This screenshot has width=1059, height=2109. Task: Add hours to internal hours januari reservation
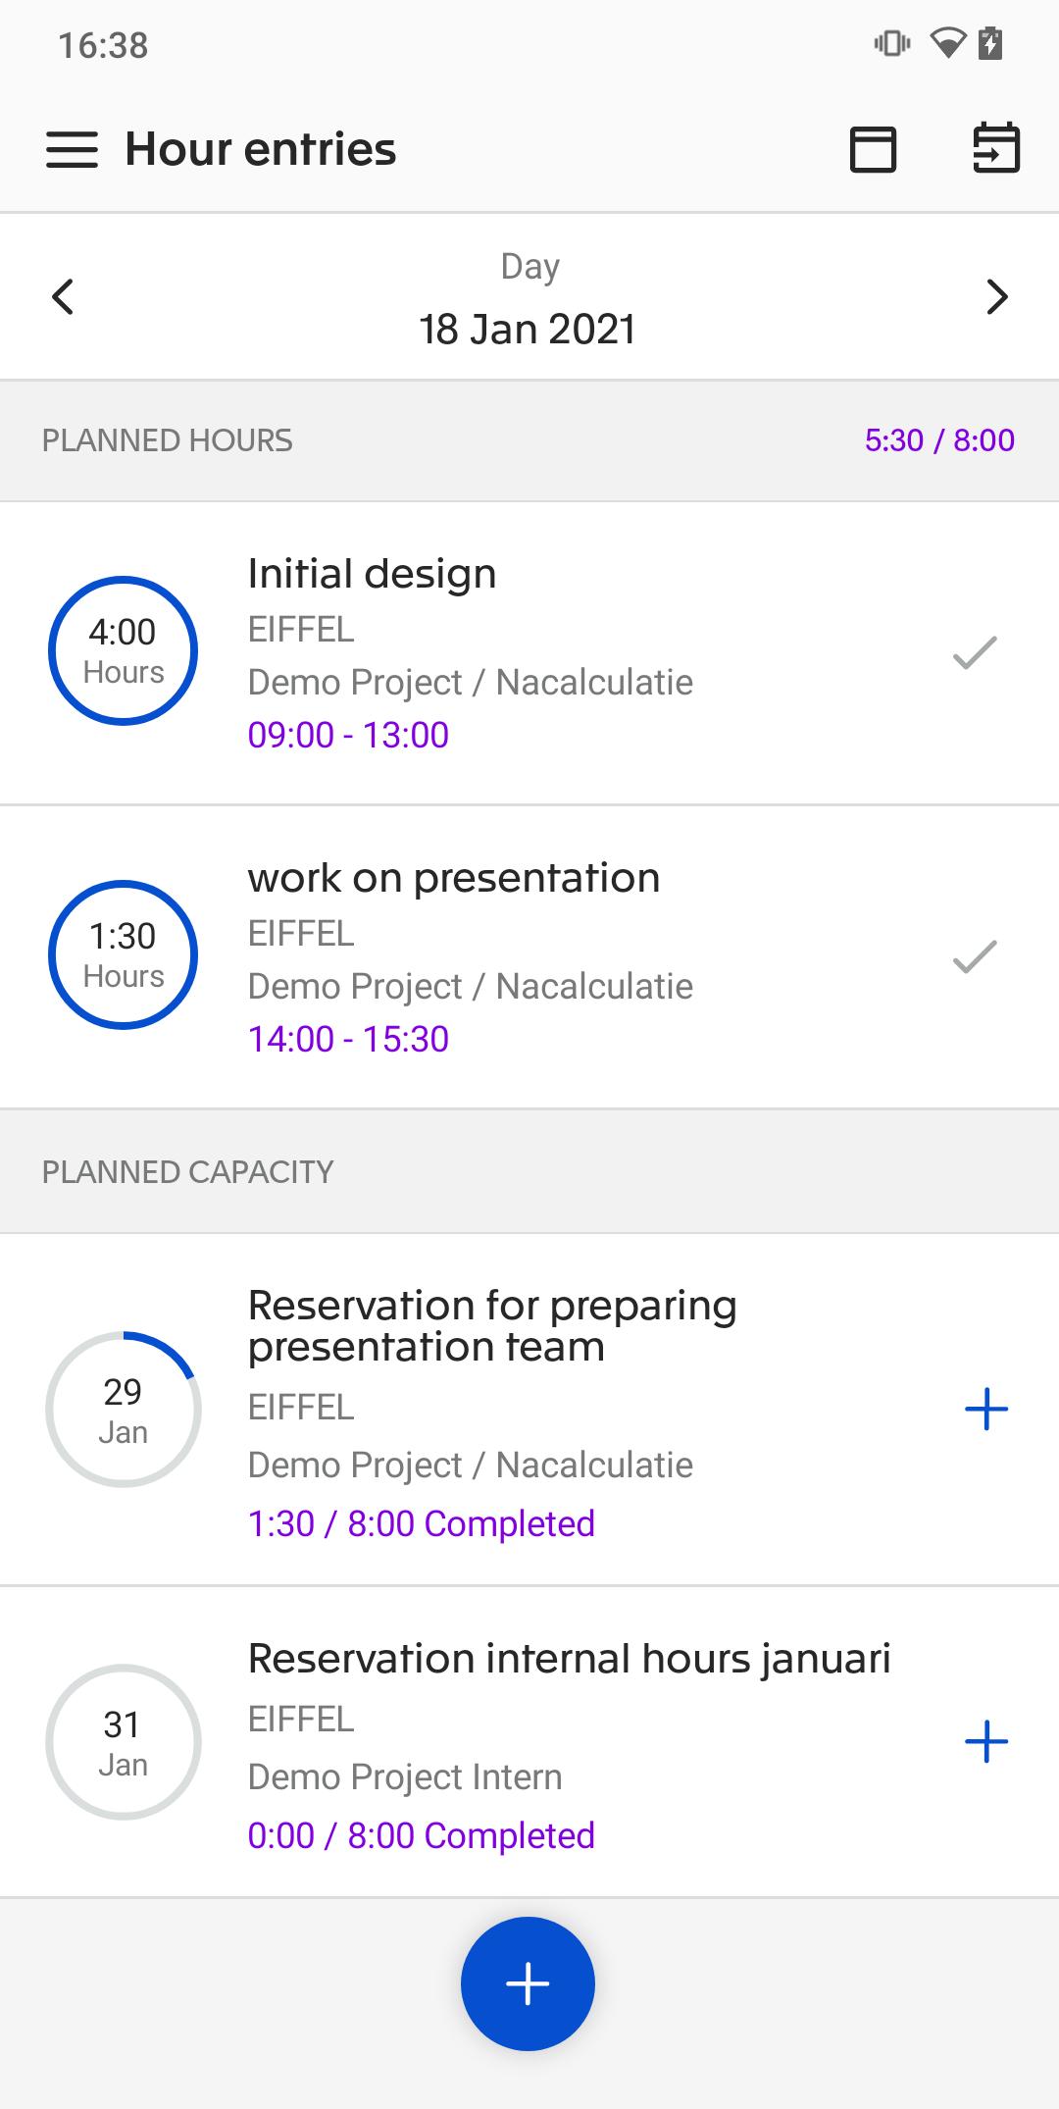click(985, 1742)
